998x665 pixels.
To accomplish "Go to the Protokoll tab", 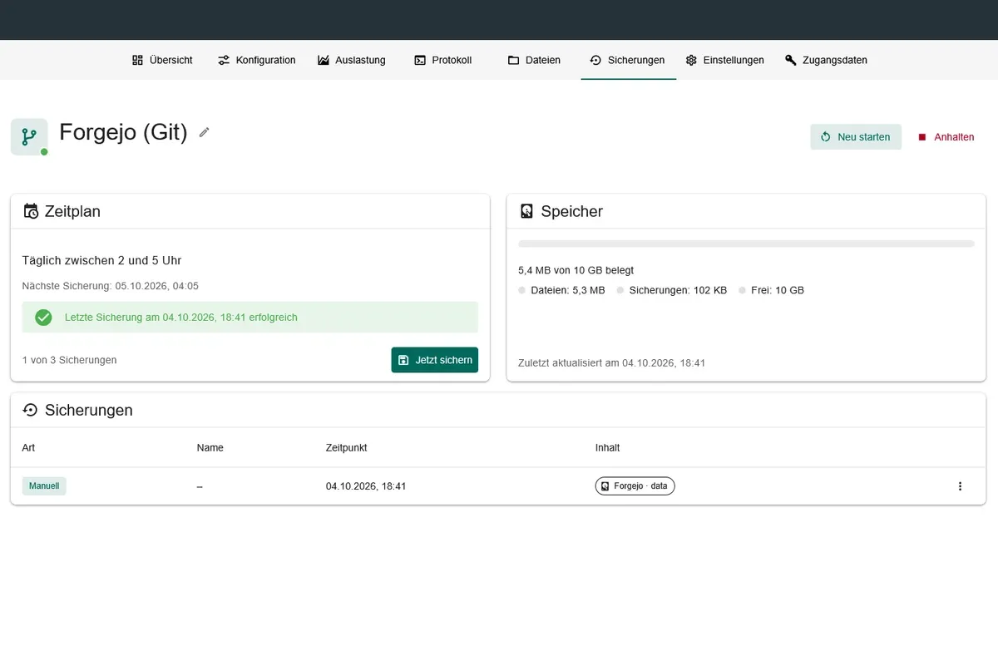I will click(x=442, y=60).
